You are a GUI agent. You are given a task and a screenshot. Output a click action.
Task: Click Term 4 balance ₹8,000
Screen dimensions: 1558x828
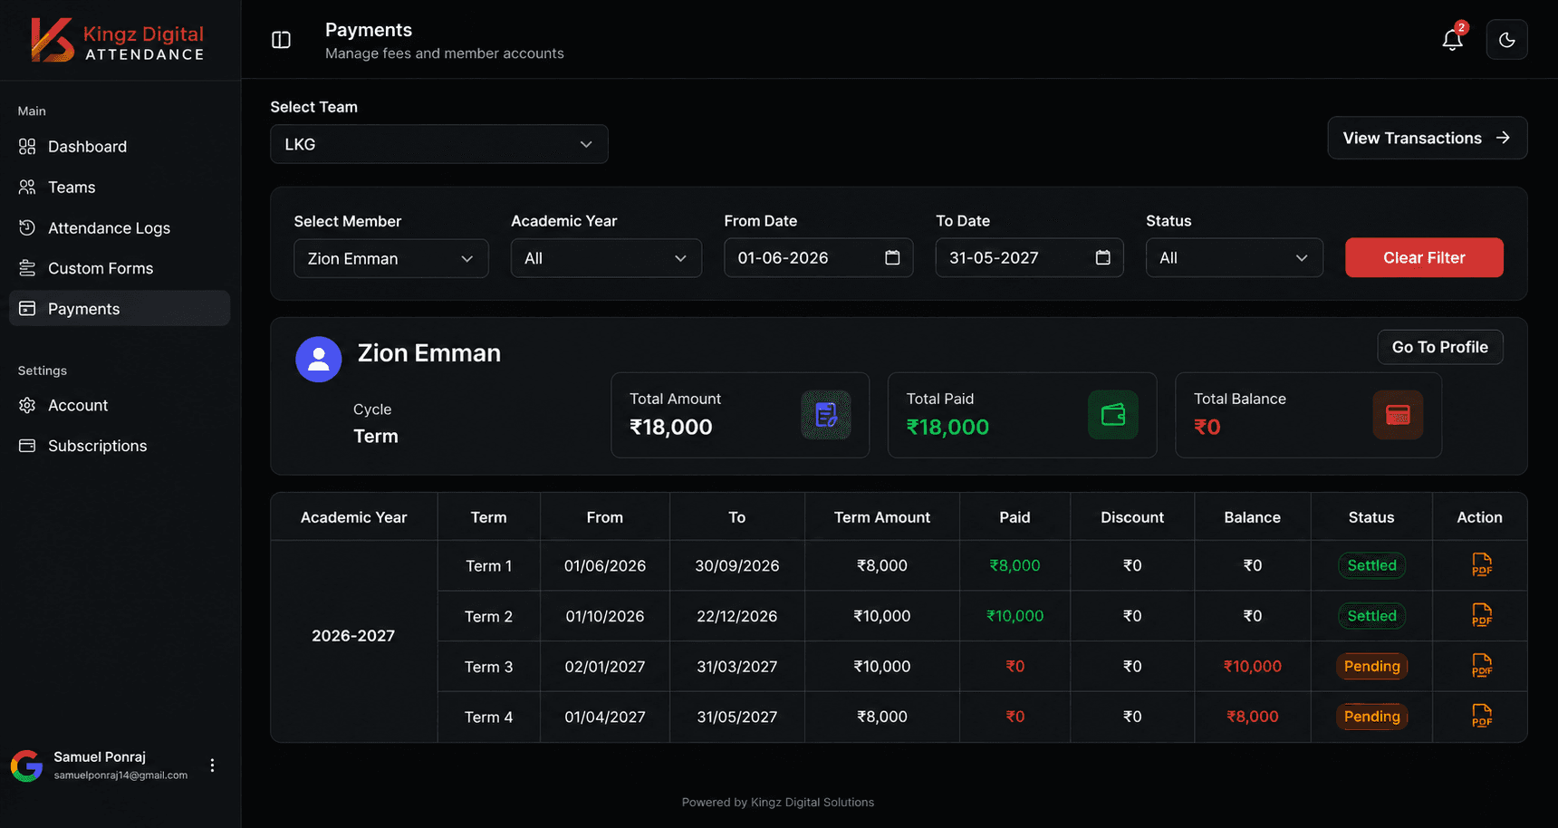1252,717
